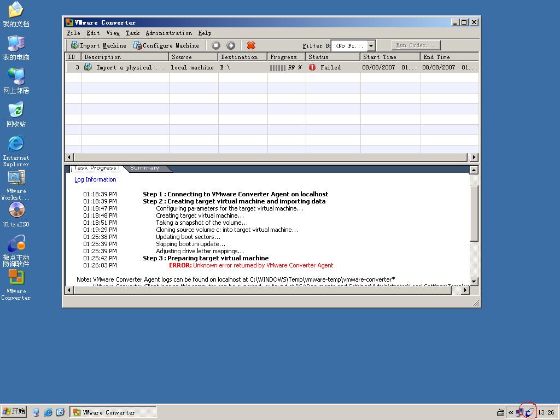Click the red ERROR message line
Image resolution: width=560 pixels, height=420 pixels.
[x=251, y=265]
